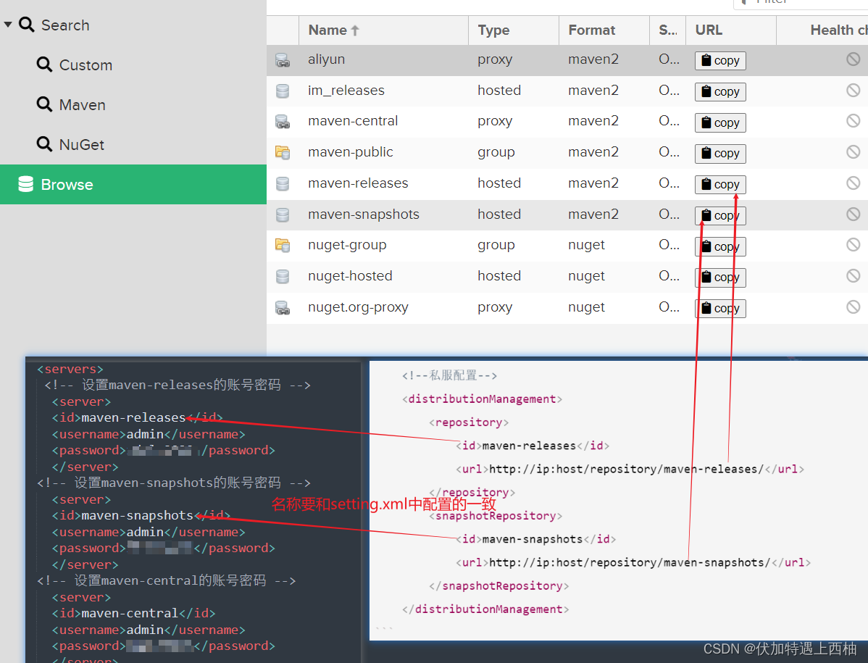This screenshot has height=663, width=868.
Task: Click nuget-group health check disabled icon
Action: tap(853, 245)
